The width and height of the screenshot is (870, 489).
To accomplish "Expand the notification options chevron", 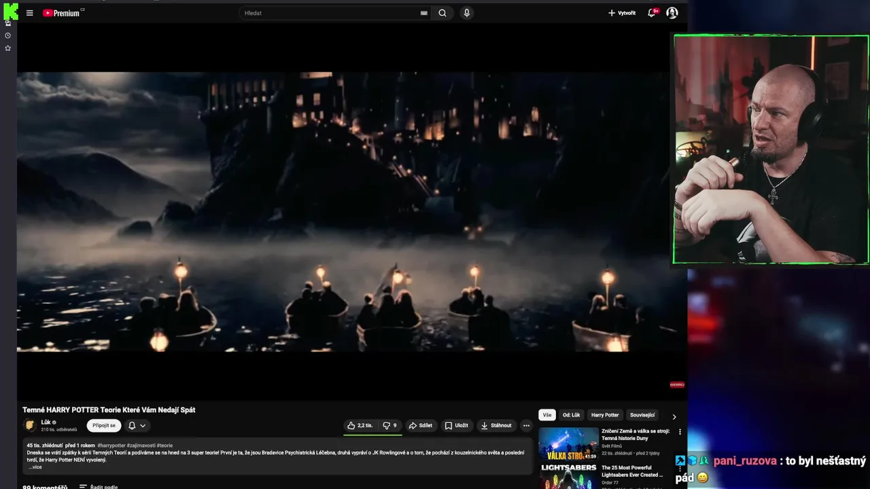I will click(143, 426).
